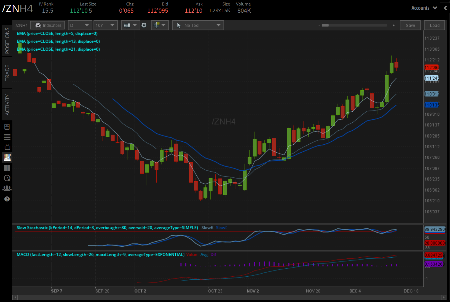Collapse the side panel with chevron
Screen dimensions: 450x302
point(445,8)
